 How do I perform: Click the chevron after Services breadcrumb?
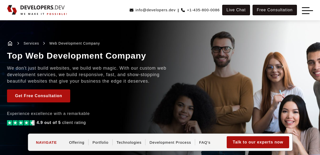tap(44, 43)
